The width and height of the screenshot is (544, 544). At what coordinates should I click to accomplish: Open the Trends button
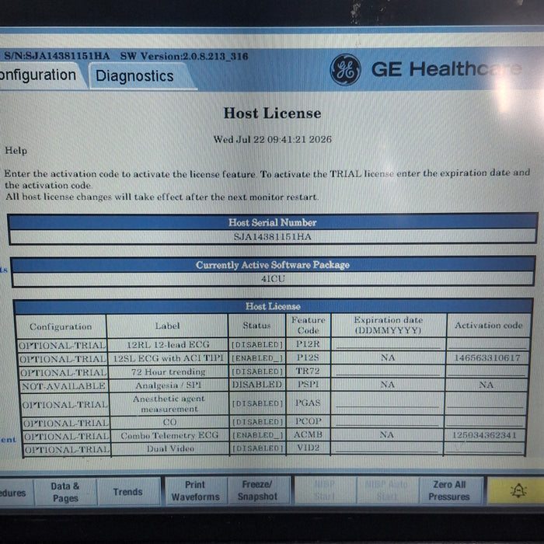click(x=127, y=492)
